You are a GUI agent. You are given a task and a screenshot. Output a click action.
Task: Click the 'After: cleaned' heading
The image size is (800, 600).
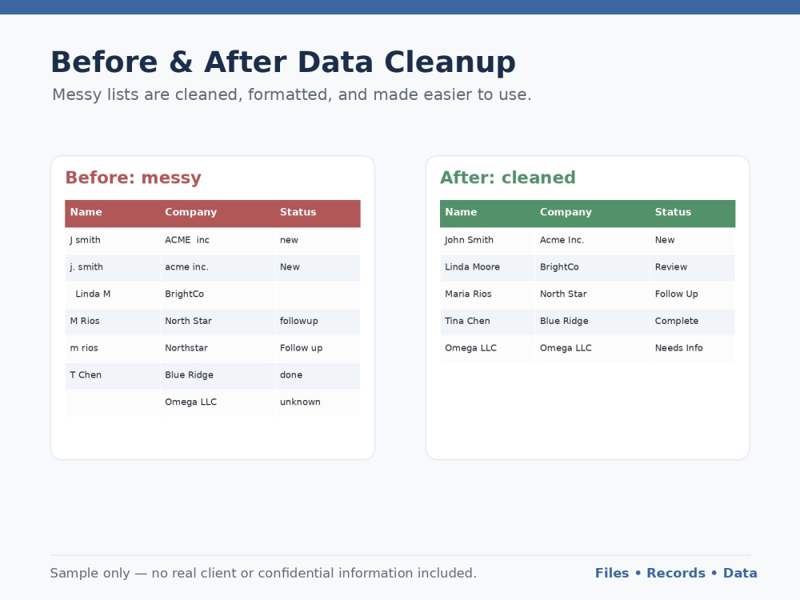coord(508,178)
